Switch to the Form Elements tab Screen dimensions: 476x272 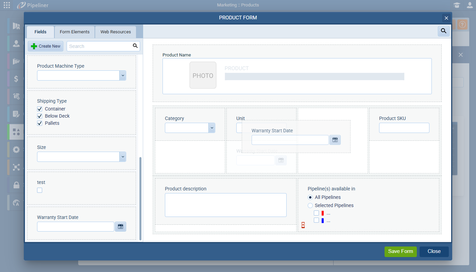[x=74, y=32]
